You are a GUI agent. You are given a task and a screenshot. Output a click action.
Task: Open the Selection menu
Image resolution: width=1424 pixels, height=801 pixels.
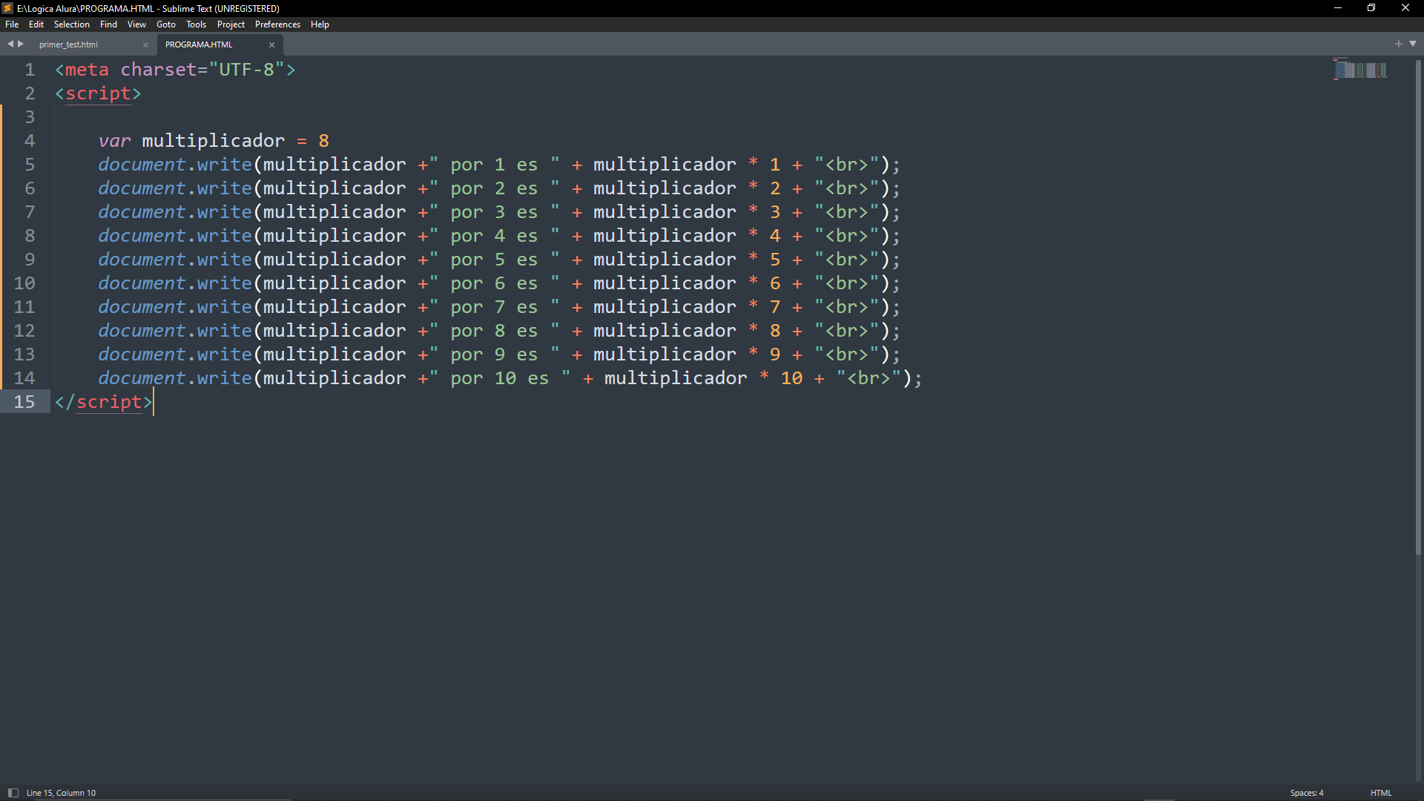(x=71, y=24)
